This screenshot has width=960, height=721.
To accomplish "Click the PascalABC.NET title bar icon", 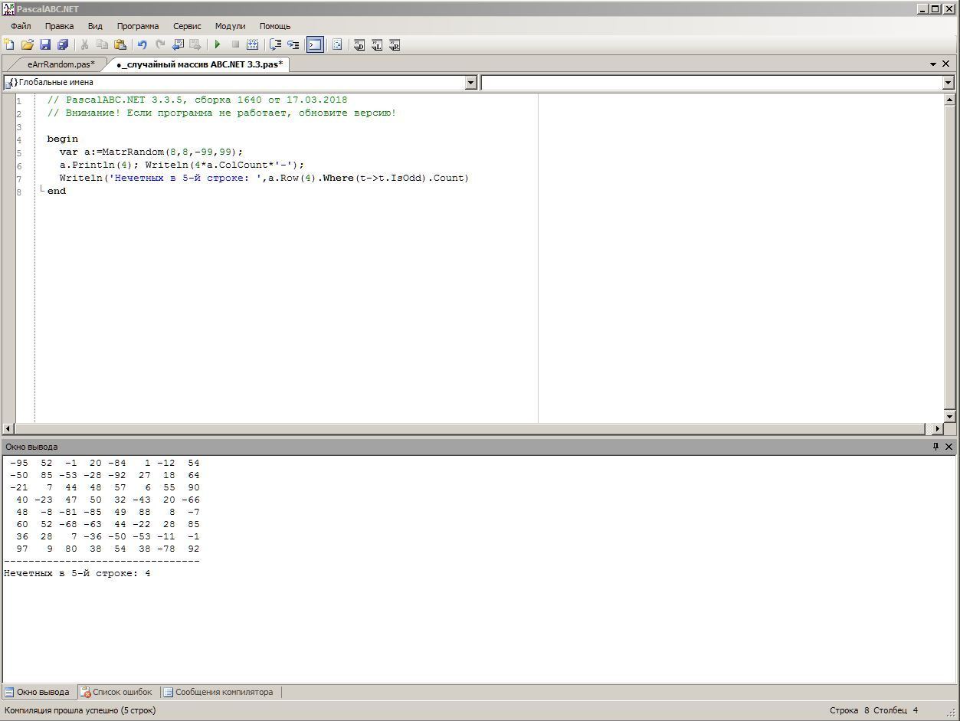I will point(8,8).
